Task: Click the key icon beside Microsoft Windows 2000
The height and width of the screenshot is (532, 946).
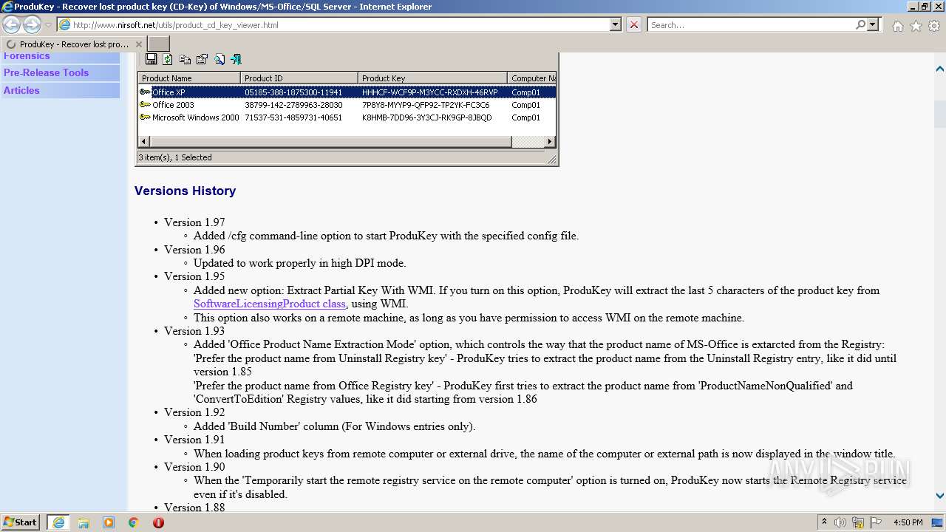Action: (145, 117)
